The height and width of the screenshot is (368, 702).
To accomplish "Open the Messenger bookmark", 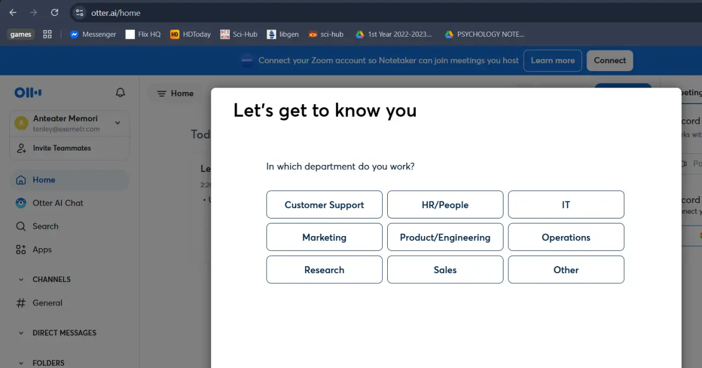I will click(x=93, y=34).
